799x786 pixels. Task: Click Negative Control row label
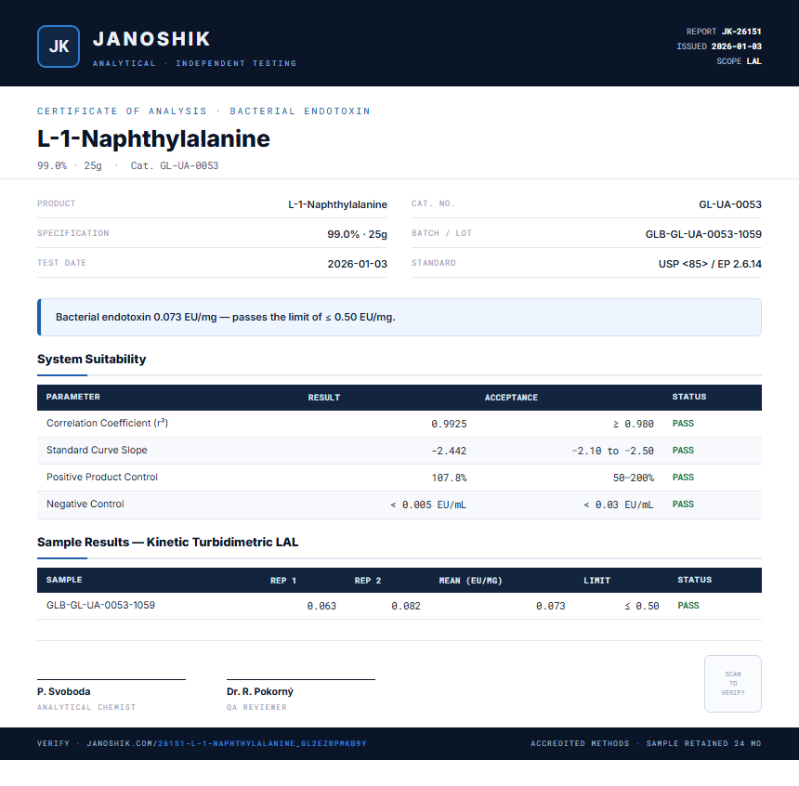[85, 504]
